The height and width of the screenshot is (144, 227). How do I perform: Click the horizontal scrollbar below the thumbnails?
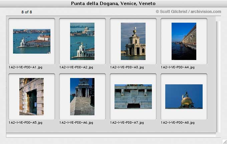pyautogui.click(x=111, y=135)
